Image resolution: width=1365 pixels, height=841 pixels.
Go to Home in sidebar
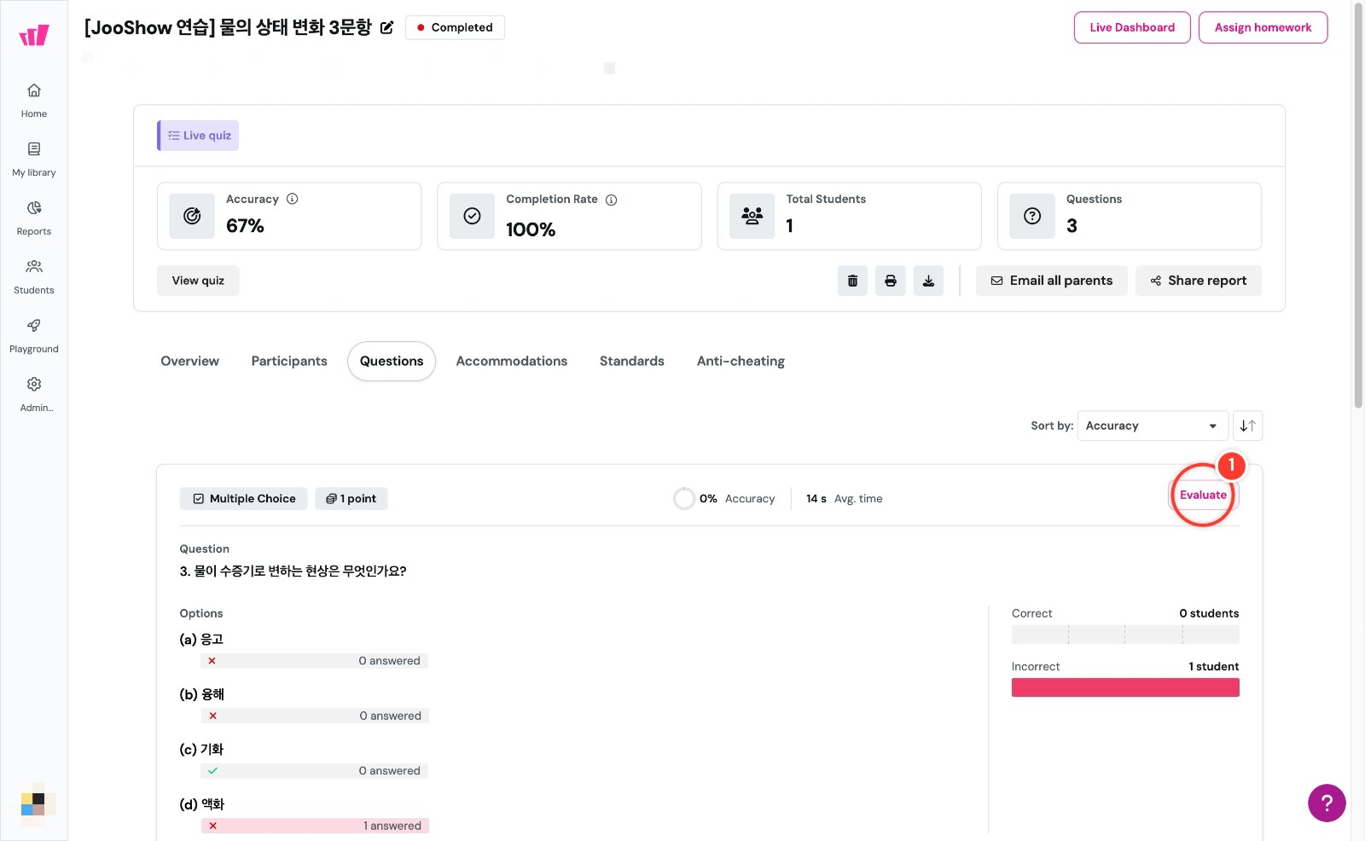point(34,101)
